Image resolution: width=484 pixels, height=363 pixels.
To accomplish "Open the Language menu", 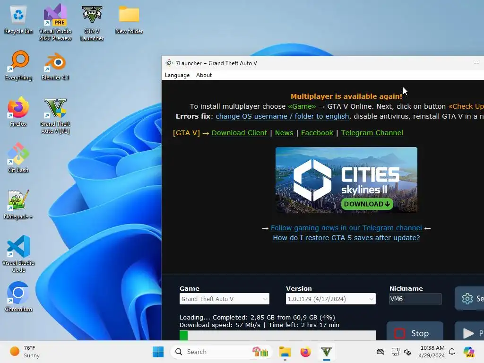I will tap(177, 75).
